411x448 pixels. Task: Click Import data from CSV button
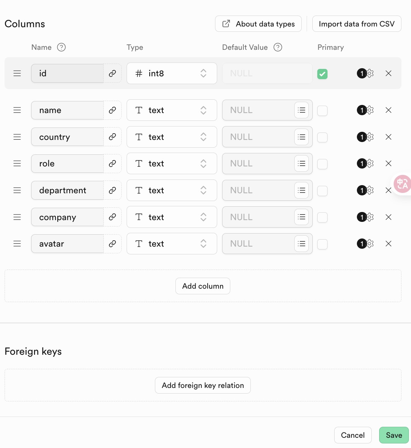click(357, 24)
